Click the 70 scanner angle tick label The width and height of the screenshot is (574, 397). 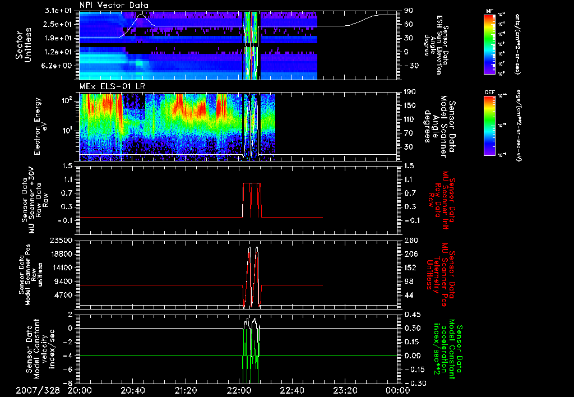pos(409,133)
